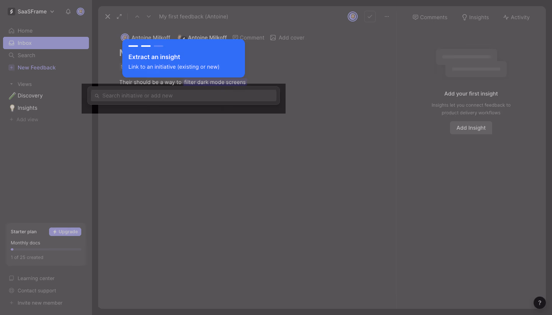Switch to the Activity tab

pos(516,17)
